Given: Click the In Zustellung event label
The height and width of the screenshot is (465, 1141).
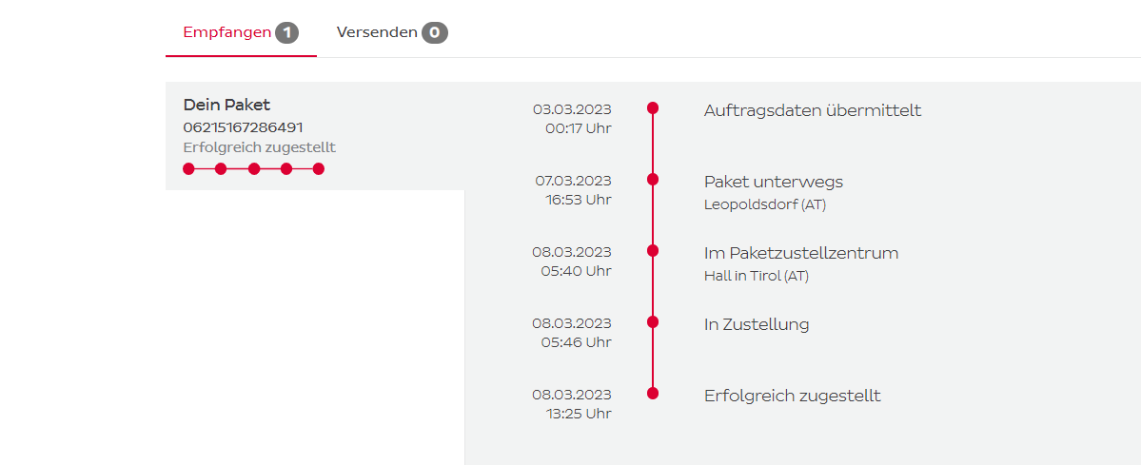Looking at the screenshot, I should coord(757,324).
